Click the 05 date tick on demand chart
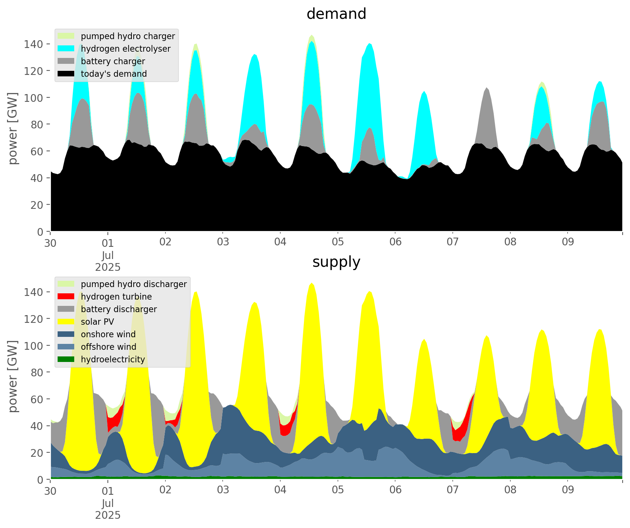The height and width of the screenshot is (528, 630). click(338, 242)
